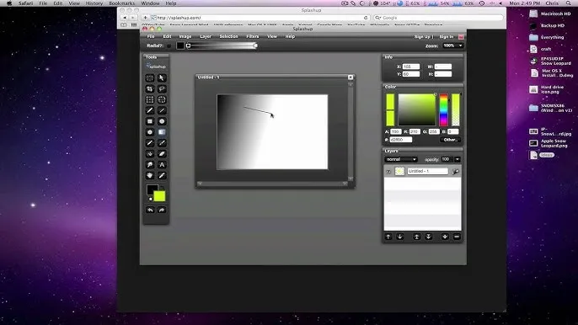578x325 pixels.
Task: Select the filled ellipse shape tool
Action: (x=162, y=121)
